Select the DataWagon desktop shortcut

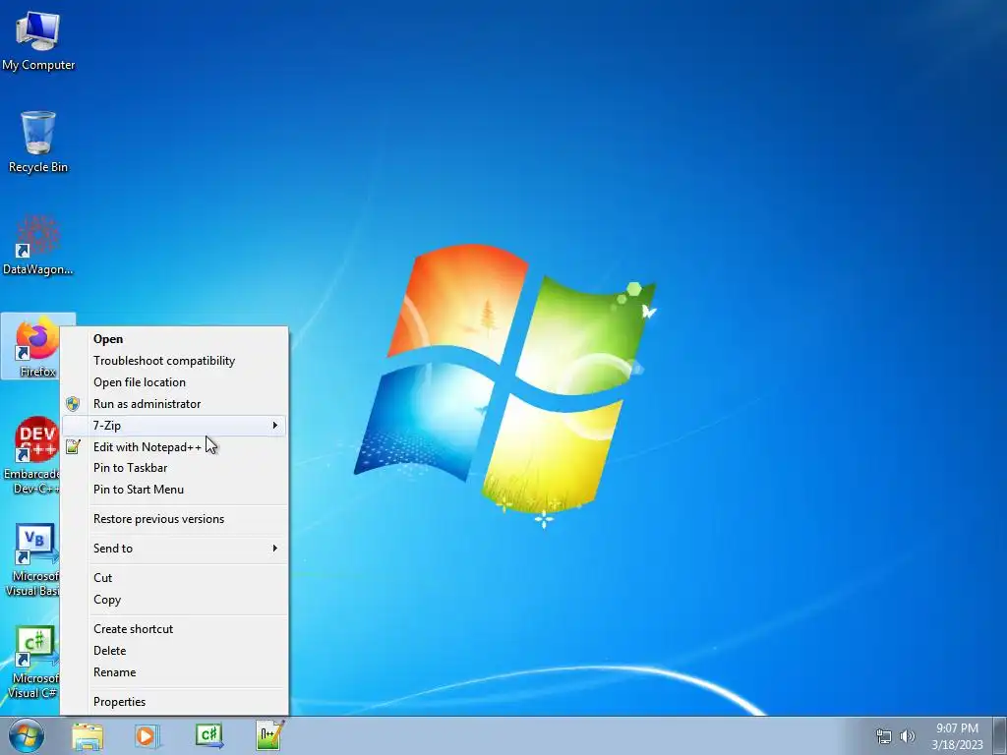pos(38,245)
